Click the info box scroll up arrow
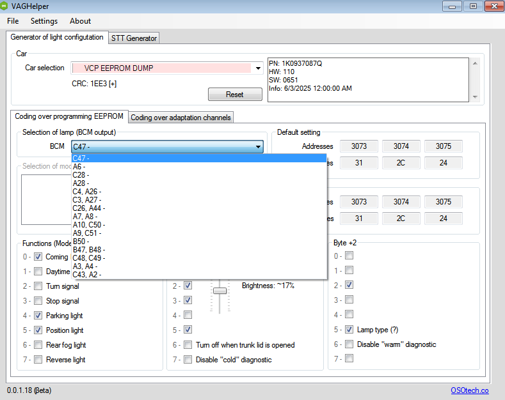Image resolution: width=505 pixels, height=400 pixels. (475, 63)
